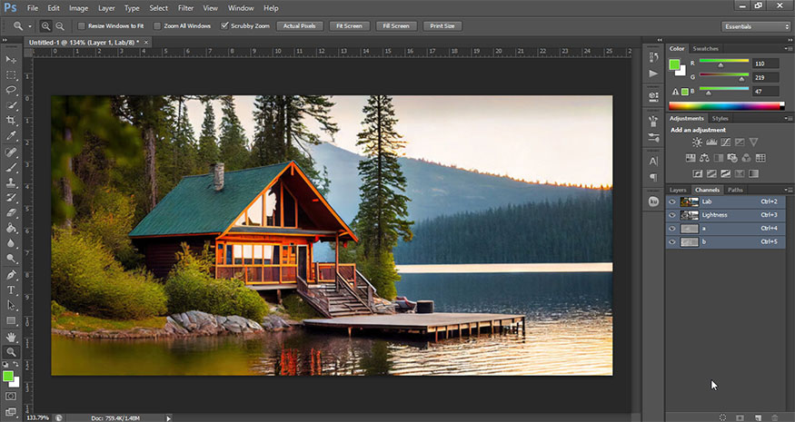The image size is (795, 422).
Task: Hide the Lightness channel
Action: (x=672, y=215)
